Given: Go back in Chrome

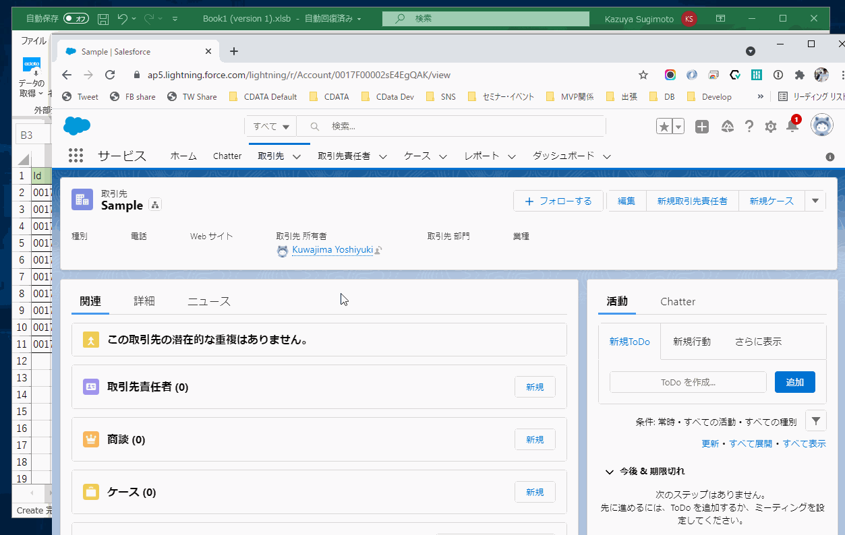Looking at the screenshot, I should tap(66, 75).
